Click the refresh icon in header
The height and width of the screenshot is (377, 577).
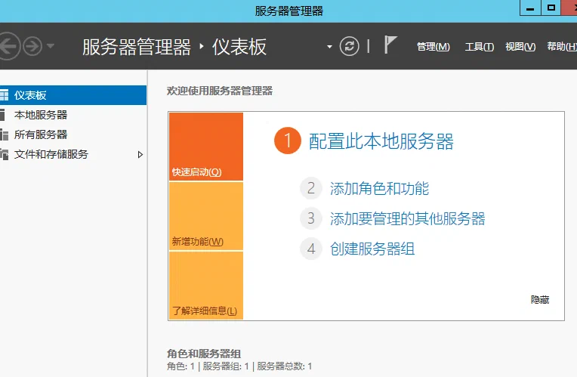coord(349,46)
